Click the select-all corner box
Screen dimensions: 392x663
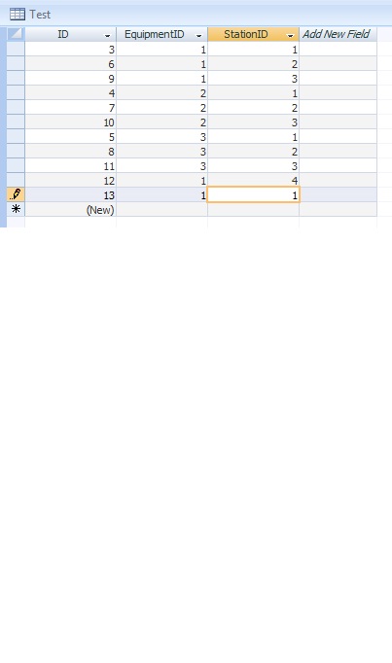[x=16, y=34]
